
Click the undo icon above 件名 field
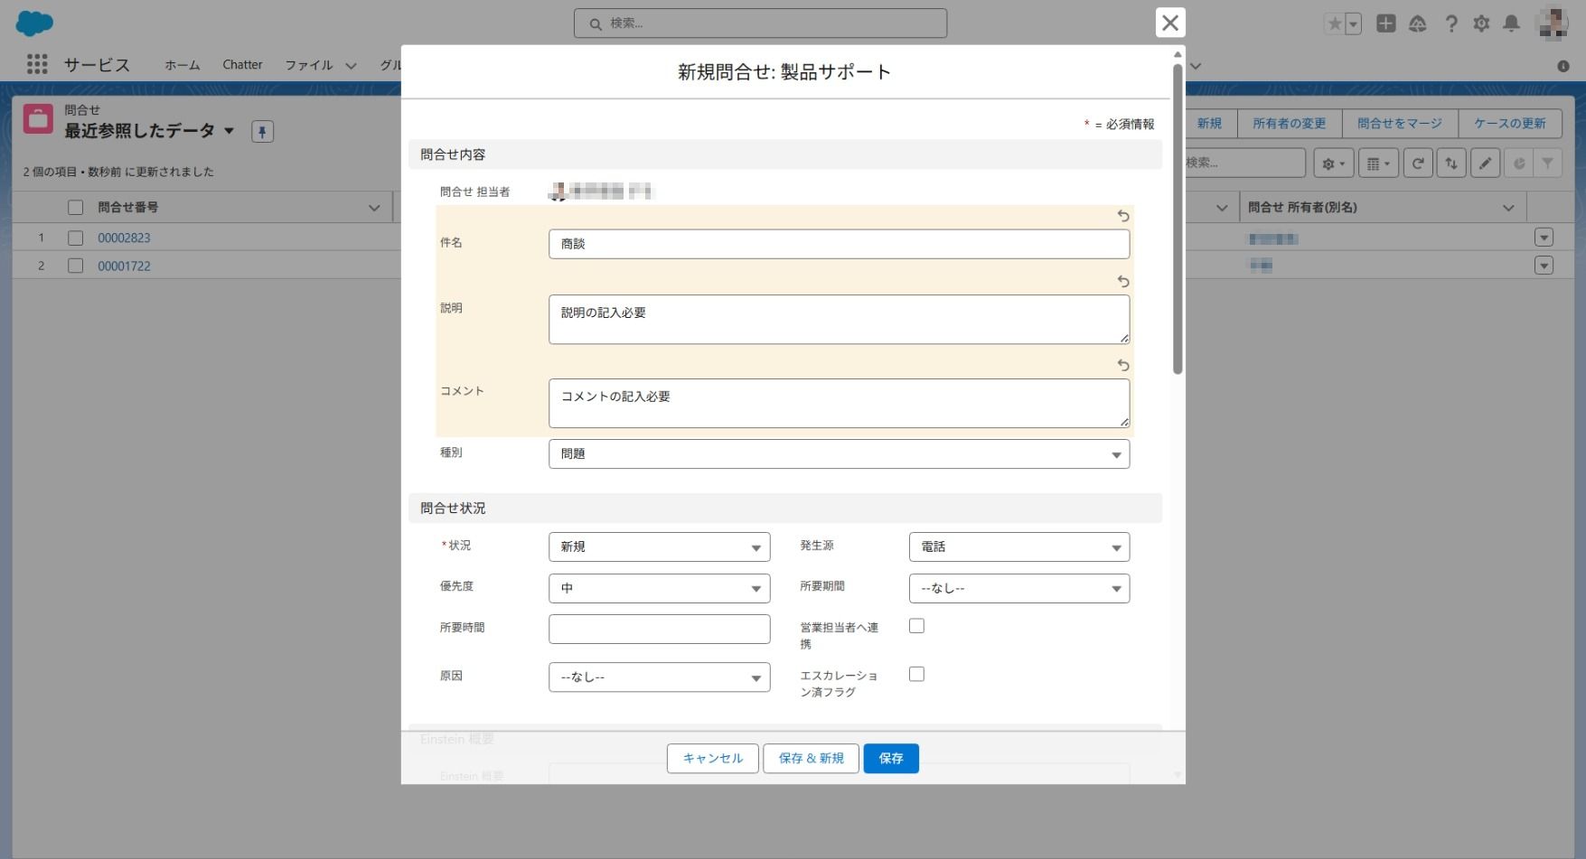pyautogui.click(x=1122, y=216)
